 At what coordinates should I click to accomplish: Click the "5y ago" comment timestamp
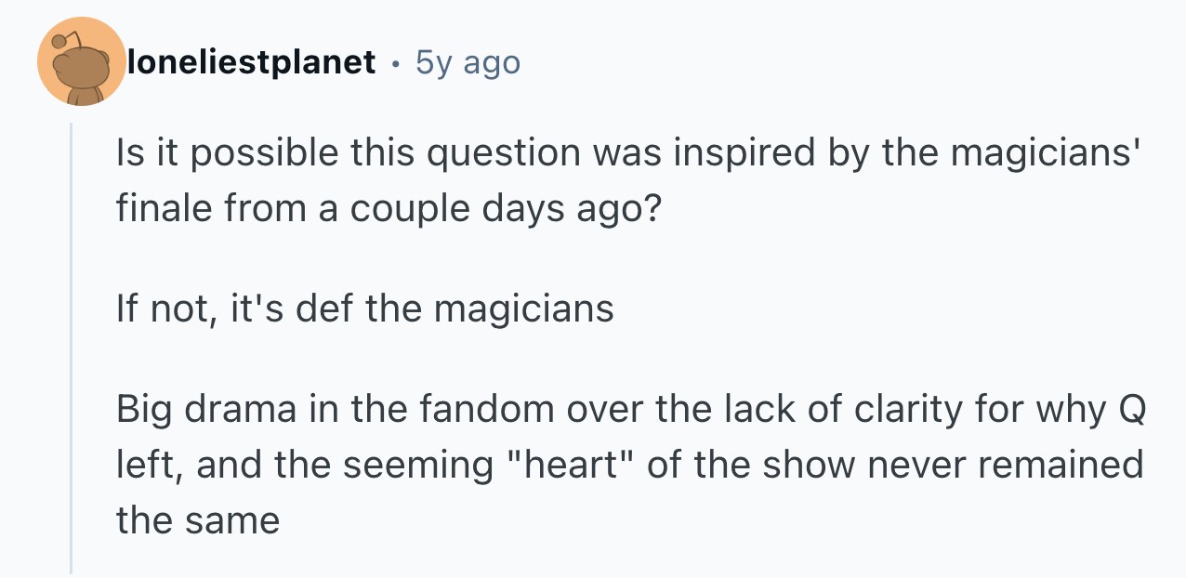(x=468, y=62)
